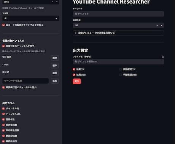The width and height of the screenshot is (175, 144).
Task: Click the help icon beside ファイル名 field
Action: tap(163, 57)
